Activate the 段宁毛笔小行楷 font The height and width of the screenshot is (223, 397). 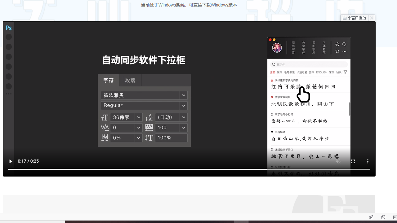click(272, 114)
